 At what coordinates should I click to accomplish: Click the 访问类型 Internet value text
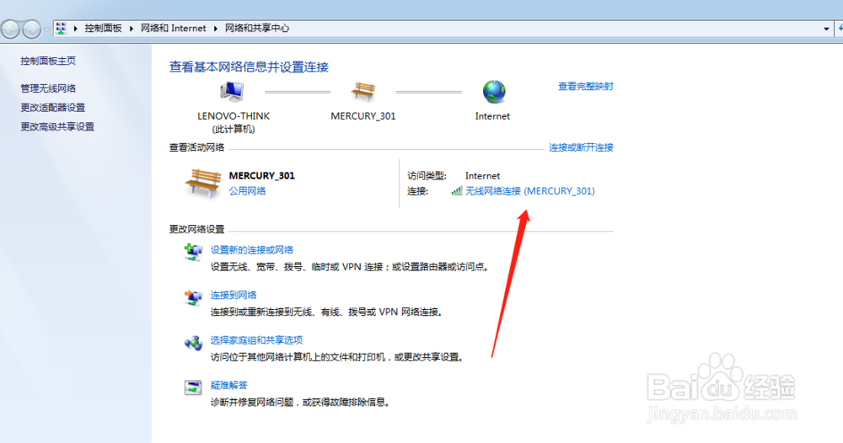click(482, 175)
